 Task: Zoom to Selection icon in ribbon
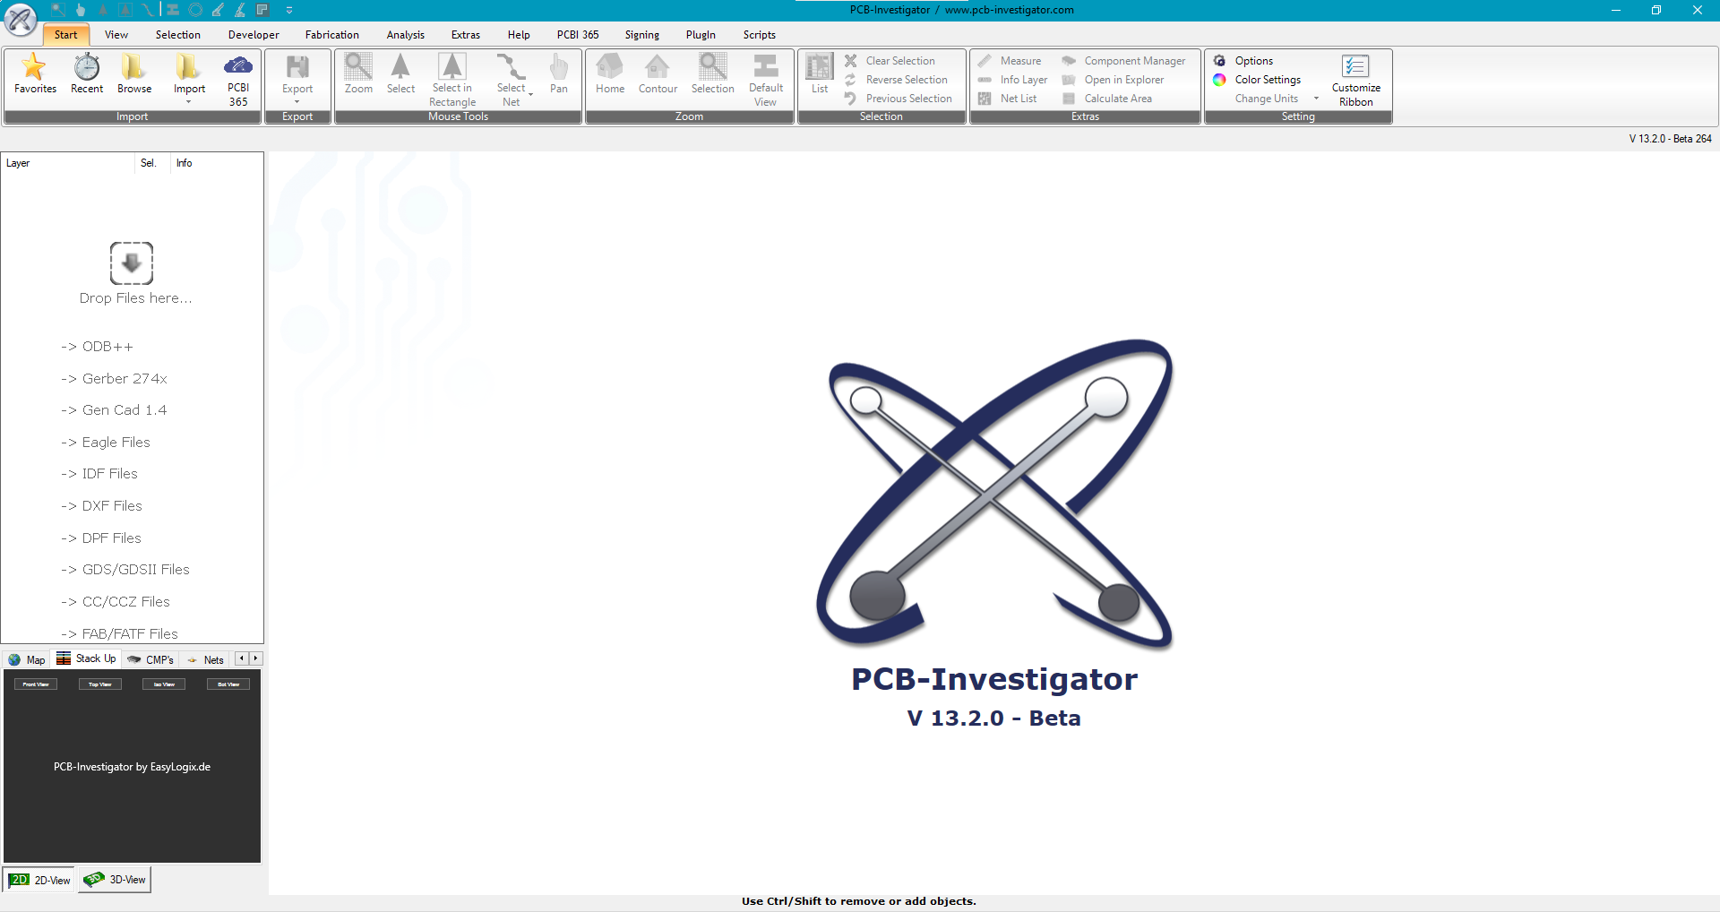(x=713, y=73)
